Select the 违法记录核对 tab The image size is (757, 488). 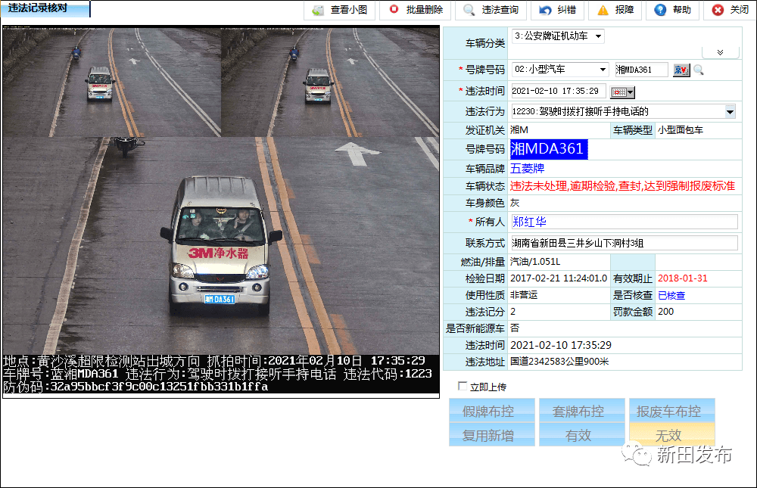(45, 9)
